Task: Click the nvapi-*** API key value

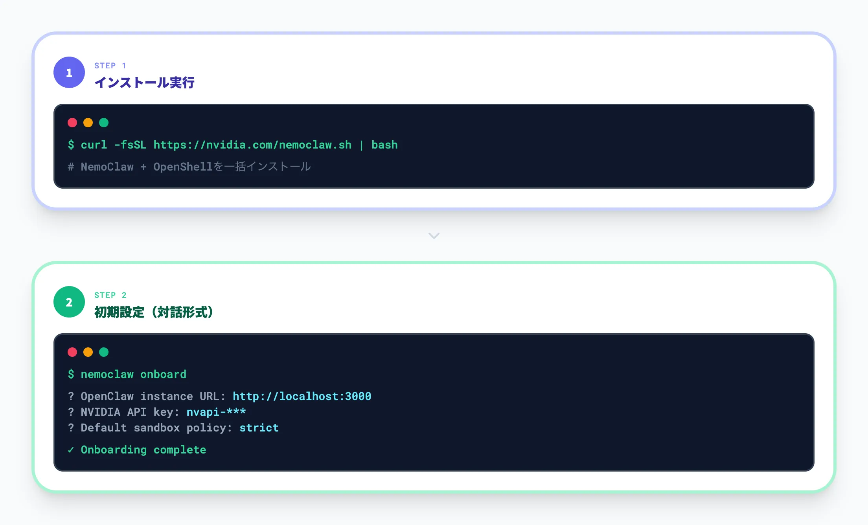Action: 216,412
